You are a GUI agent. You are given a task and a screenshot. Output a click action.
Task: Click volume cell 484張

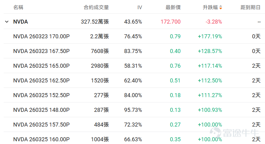102,125
